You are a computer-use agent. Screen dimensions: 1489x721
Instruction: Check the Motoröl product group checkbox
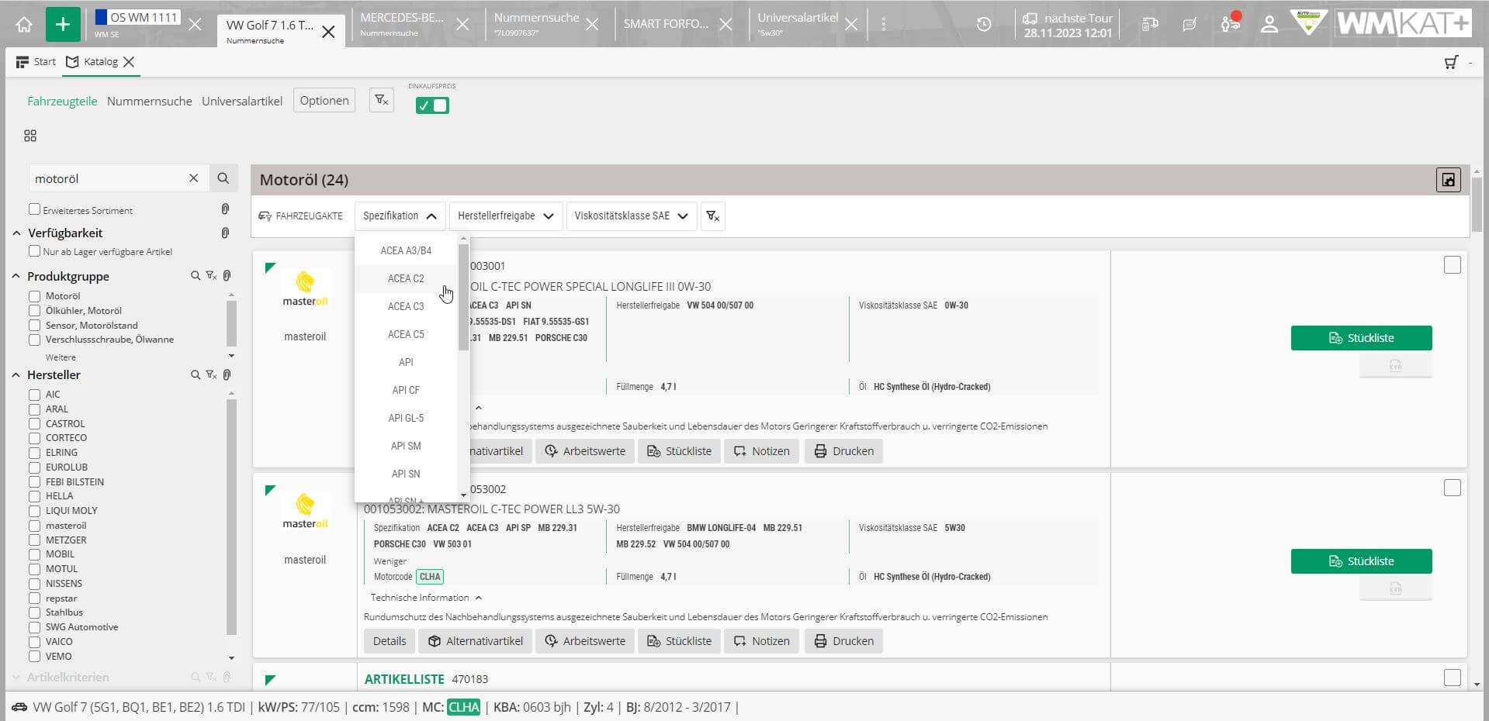coord(34,296)
